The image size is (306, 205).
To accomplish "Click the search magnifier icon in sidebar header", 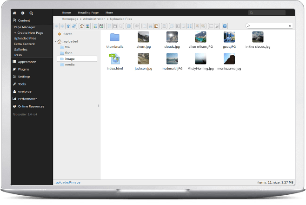I will pos(31,13).
